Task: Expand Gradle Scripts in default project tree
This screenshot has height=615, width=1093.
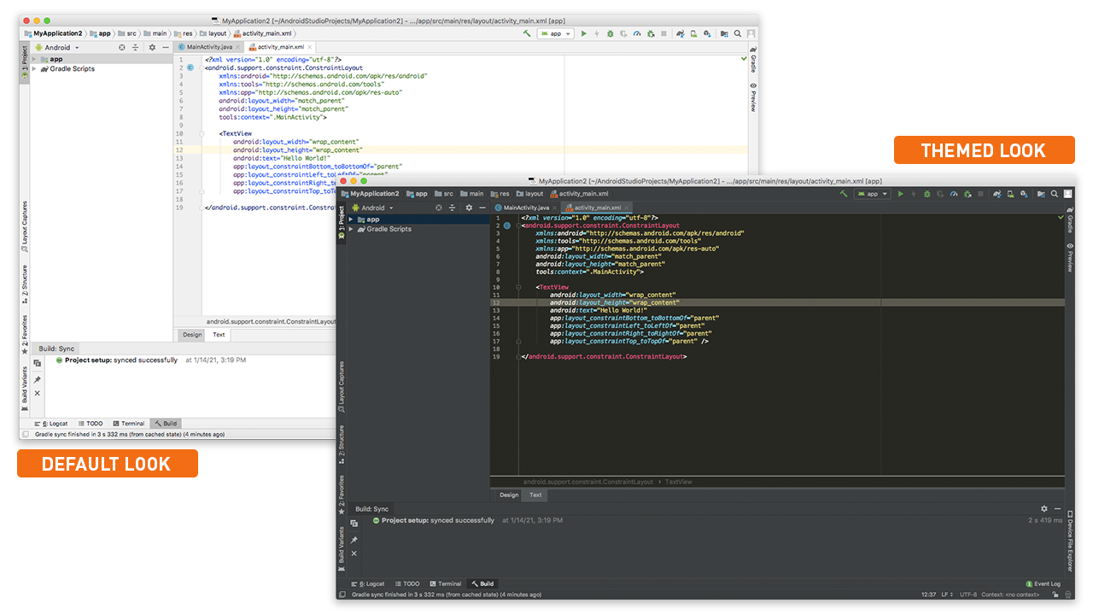Action: 34,68
